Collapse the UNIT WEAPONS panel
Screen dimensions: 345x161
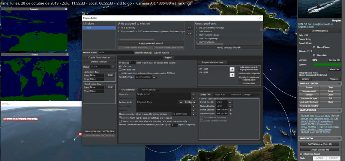pos(339,110)
